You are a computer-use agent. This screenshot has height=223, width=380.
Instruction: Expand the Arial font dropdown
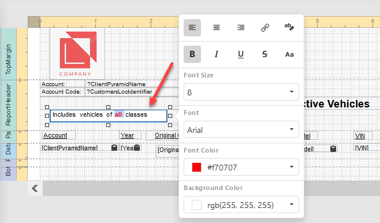coord(241,129)
